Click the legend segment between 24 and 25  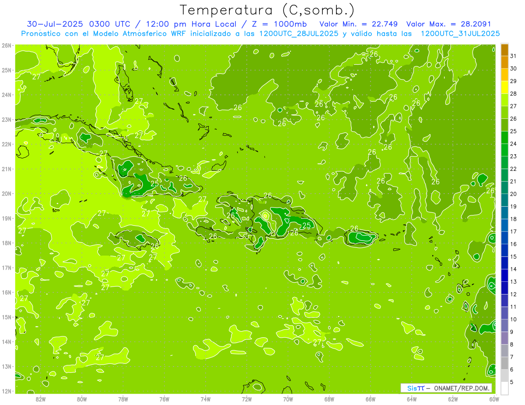coord(504,138)
